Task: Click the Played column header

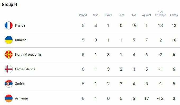Action: click(x=83, y=15)
